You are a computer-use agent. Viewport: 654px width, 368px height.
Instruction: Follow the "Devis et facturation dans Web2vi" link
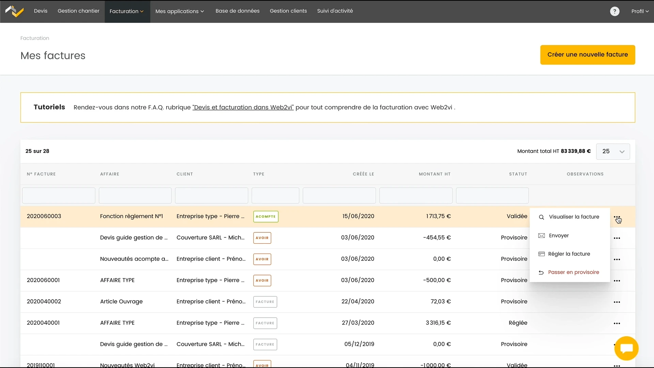pos(243,107)
